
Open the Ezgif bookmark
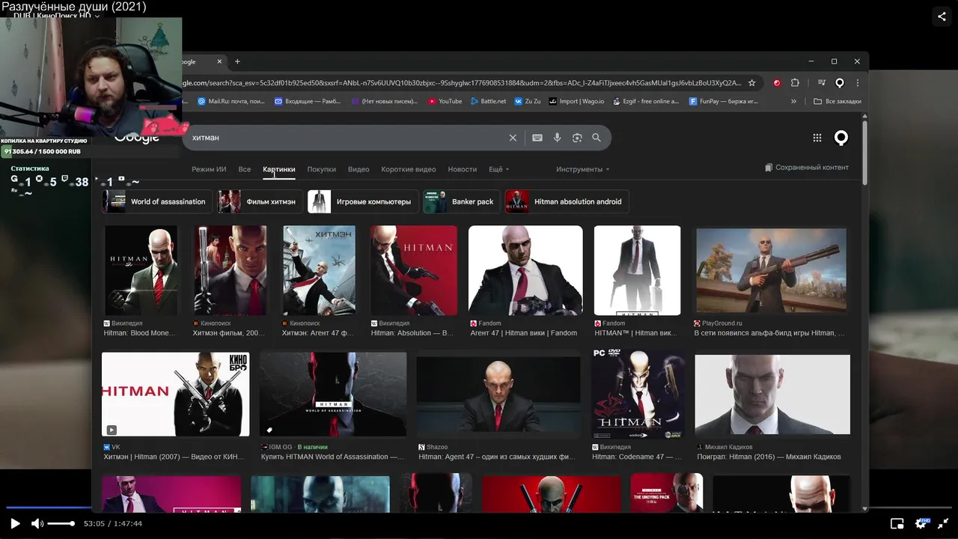[645, 101]
